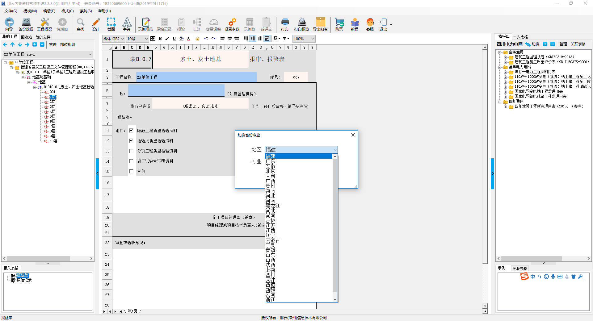Click 部位规划 button in left panel
The height and width of the screenshot is (321, 593).
coord(68,44)
